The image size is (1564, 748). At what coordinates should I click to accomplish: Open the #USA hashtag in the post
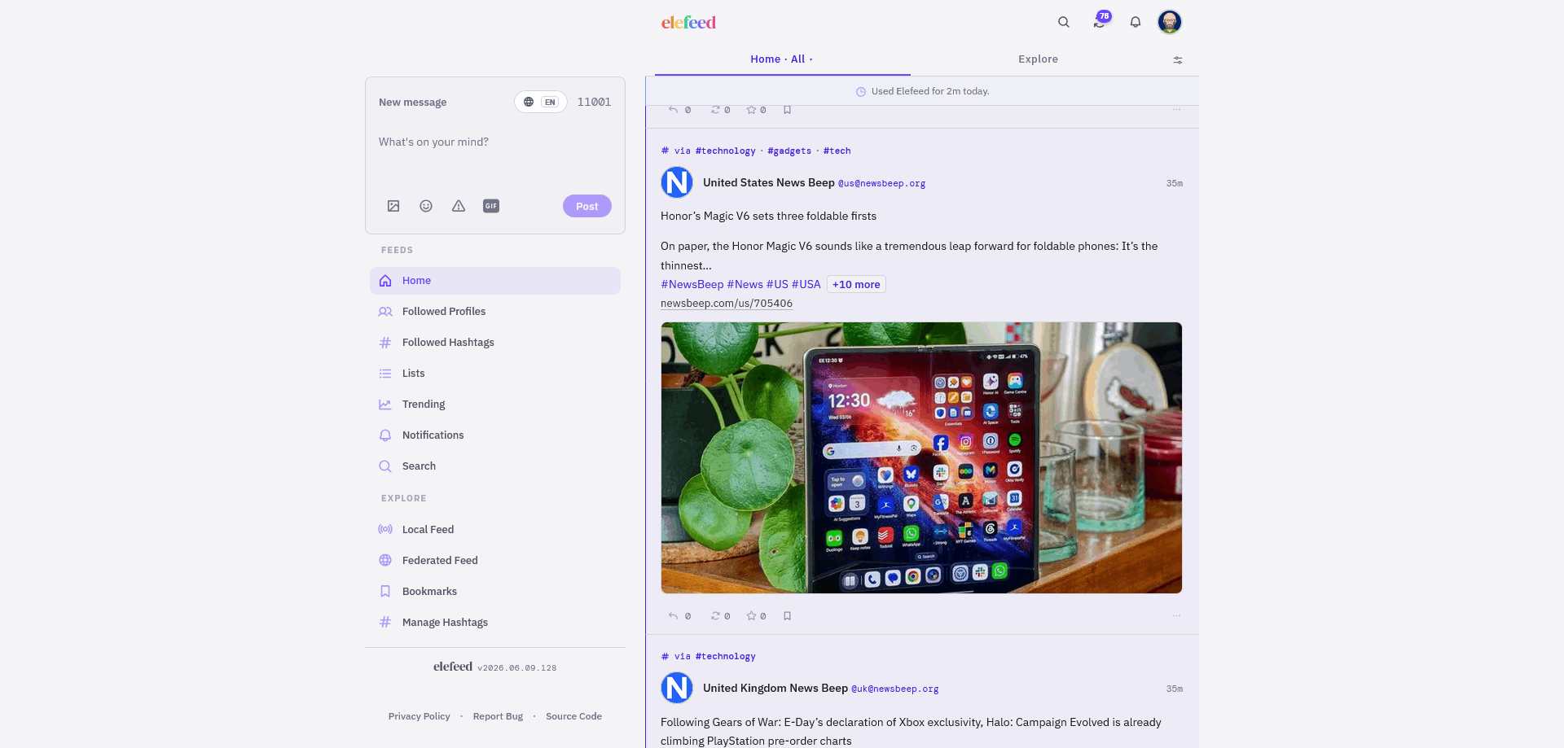click(x=806, y=284)
